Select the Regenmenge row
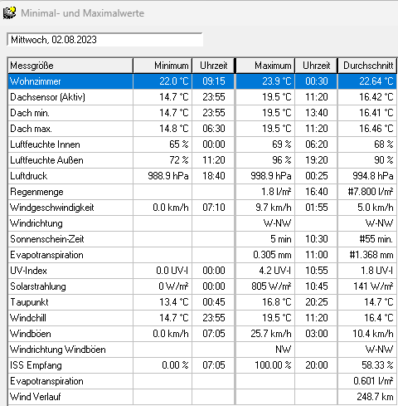This screenshot has width=398, height=406. pyautogui.click(x=202, y=192)
